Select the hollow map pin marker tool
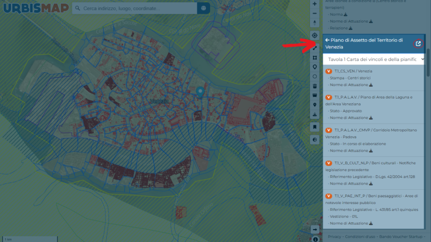The width and height of the screenshot is (431, 242). 315,67
